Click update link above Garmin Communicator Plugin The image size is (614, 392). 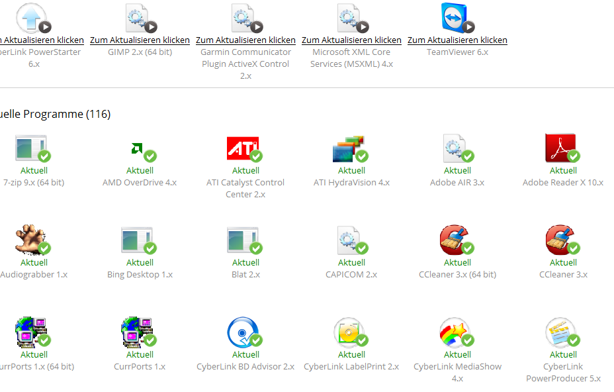click(245, 40)
